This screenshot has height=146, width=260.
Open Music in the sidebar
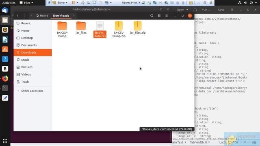click(x=32, y=60)
